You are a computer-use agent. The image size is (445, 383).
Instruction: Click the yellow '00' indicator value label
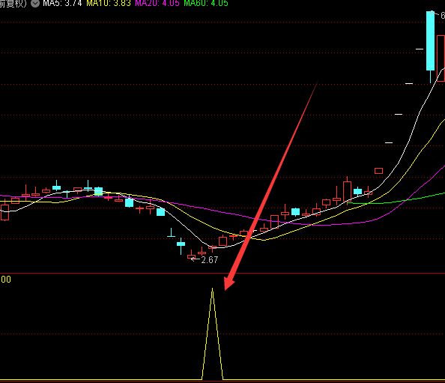(6, 280)
